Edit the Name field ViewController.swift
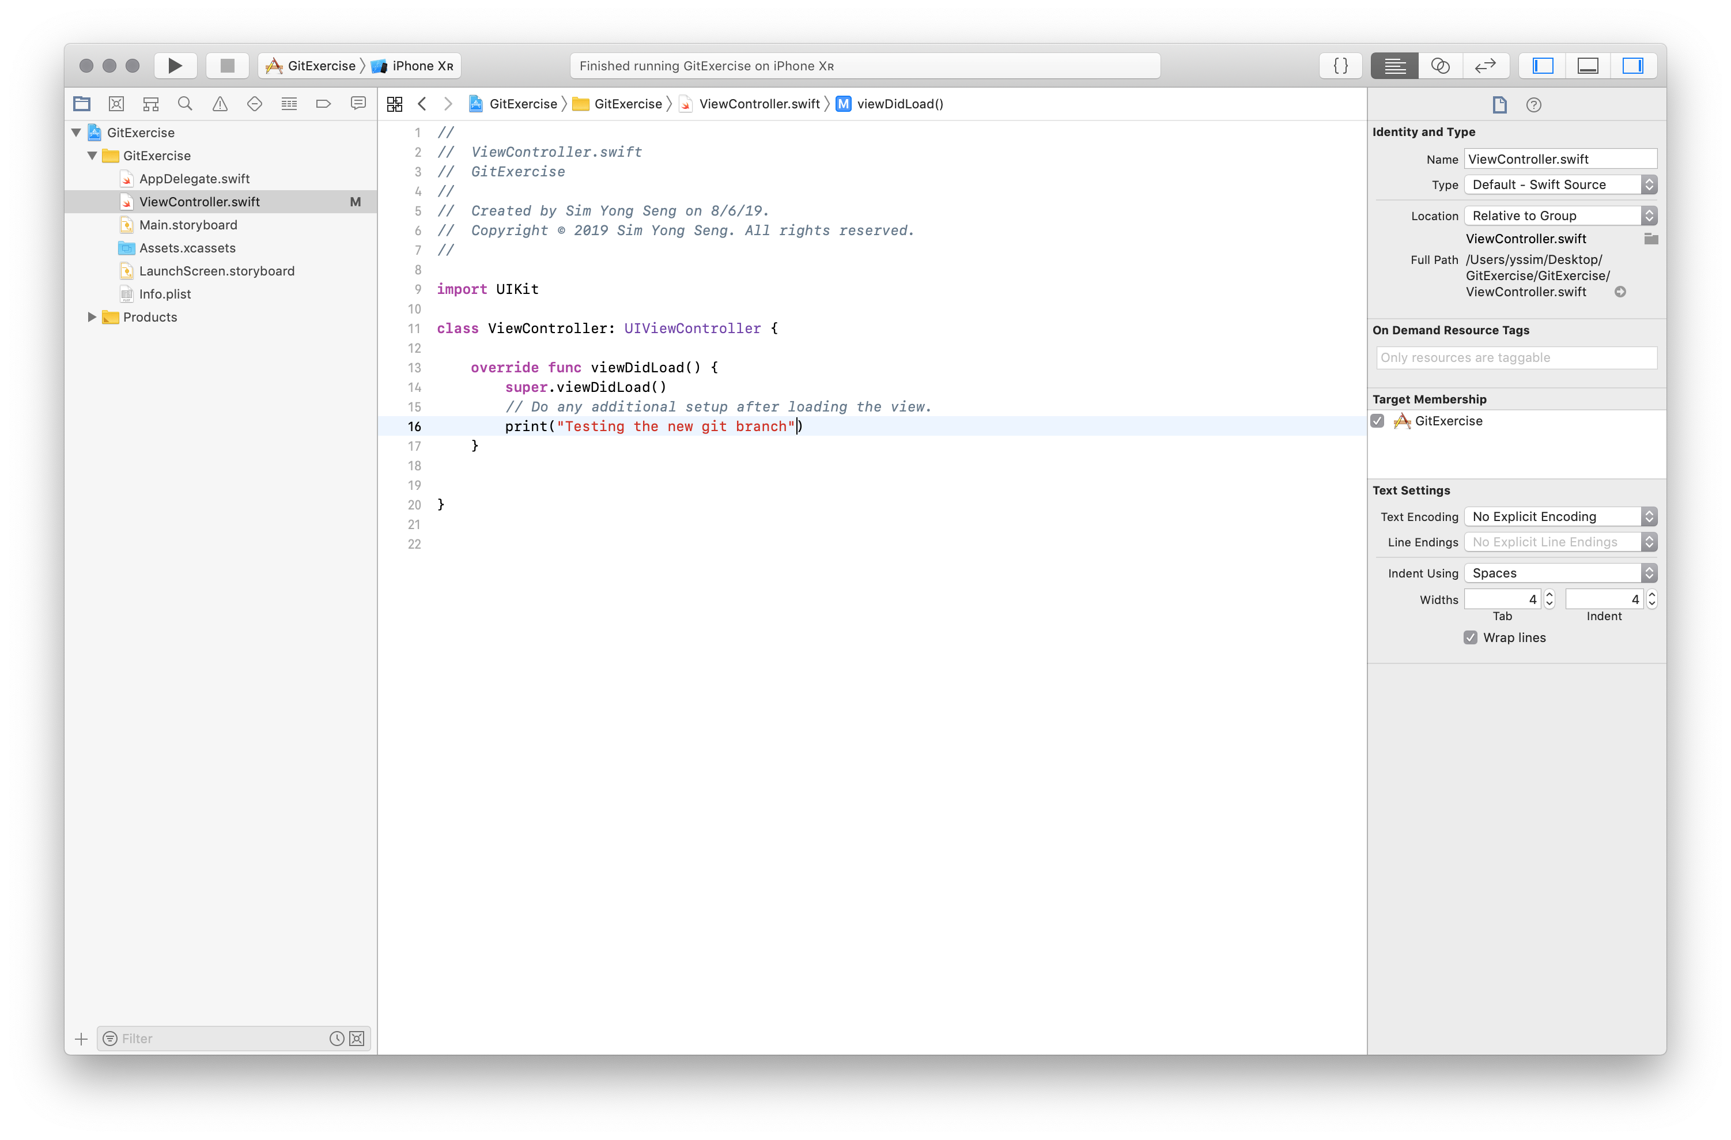The height and width of the screenshot is (1140, 1731). pyautogui.click(x=1561, y=158)
